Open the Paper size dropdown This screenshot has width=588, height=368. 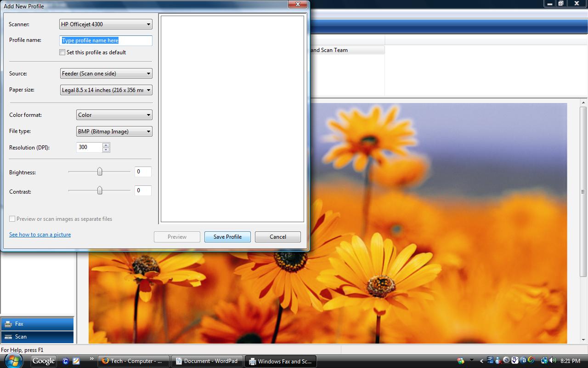tap(106, 90)
